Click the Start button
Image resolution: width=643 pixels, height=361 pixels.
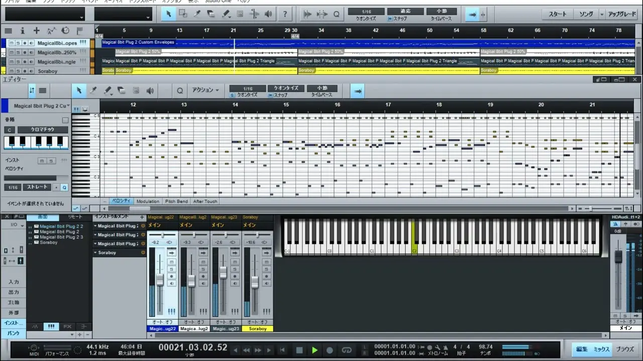[x=557, y=14]
